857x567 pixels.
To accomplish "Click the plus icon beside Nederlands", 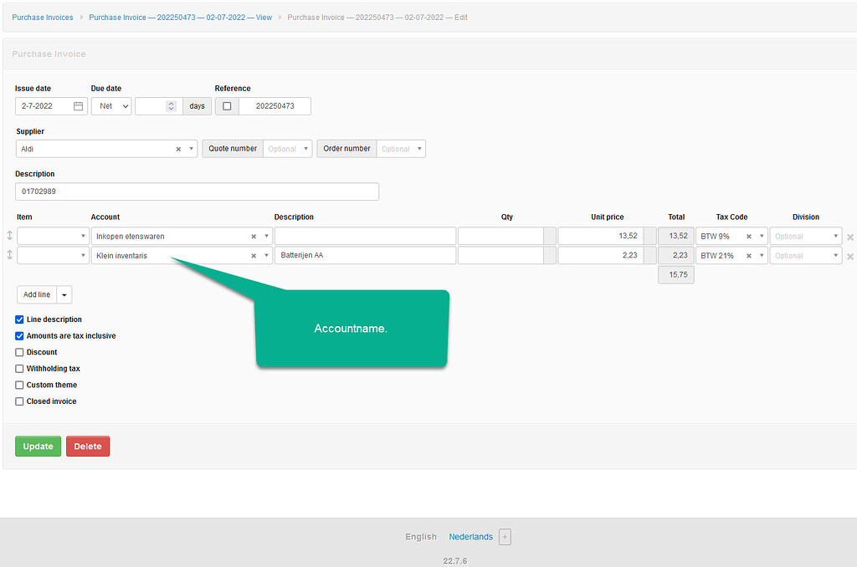I will [x=505, y=537].
